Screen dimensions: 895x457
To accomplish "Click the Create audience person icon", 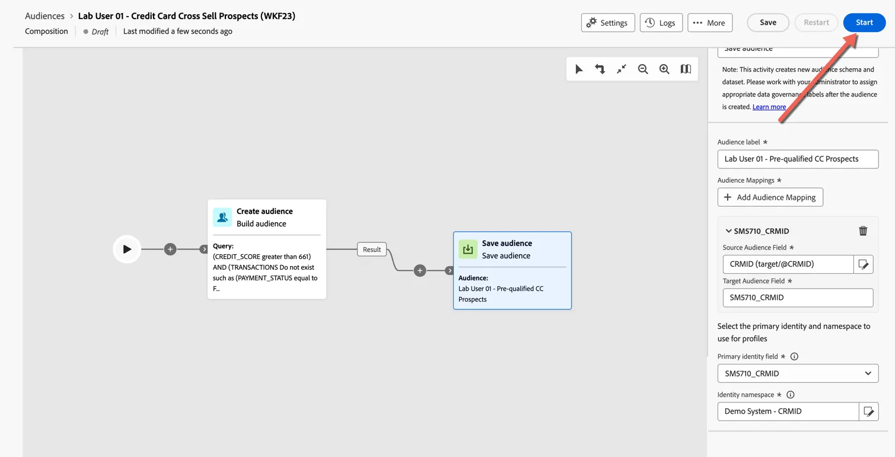I will click(222, 218).
